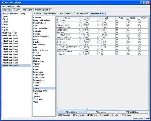Click the Balance of Power ability row

click(x=102, y=40)
